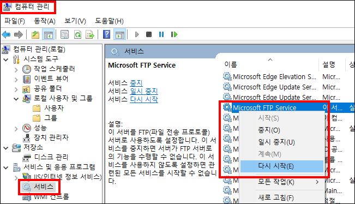Open the 그룹 folder
Viewport: 355px width, 204px height.
tap(45, 118)
